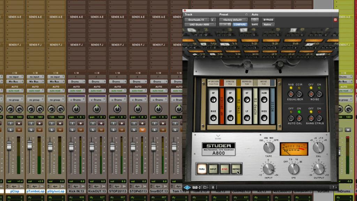
Task: Click the TAPE type knob
Action: pos(269,147)
